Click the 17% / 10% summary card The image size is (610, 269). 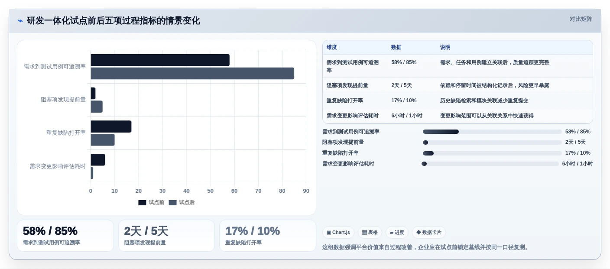268,236
